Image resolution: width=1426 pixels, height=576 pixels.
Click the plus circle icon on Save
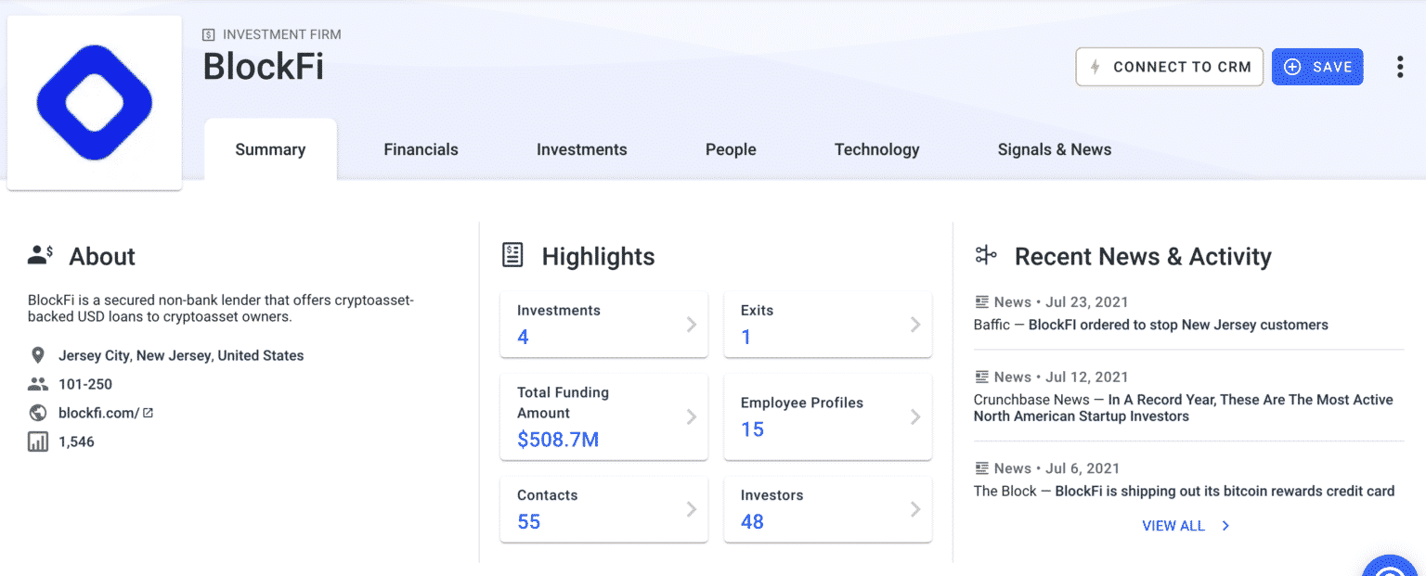click(x=1292, y=67)
